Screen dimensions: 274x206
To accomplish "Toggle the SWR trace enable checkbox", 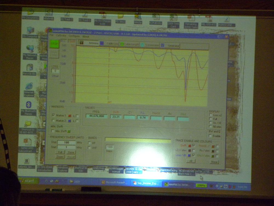I will pos(194,145).
